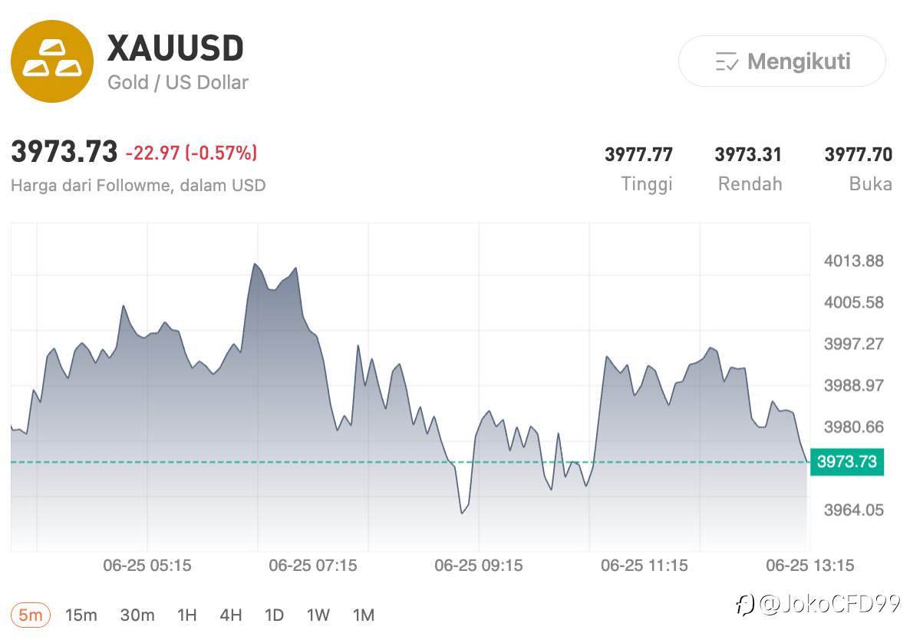Select the 5m timeframe

click(x=31, y=615)
